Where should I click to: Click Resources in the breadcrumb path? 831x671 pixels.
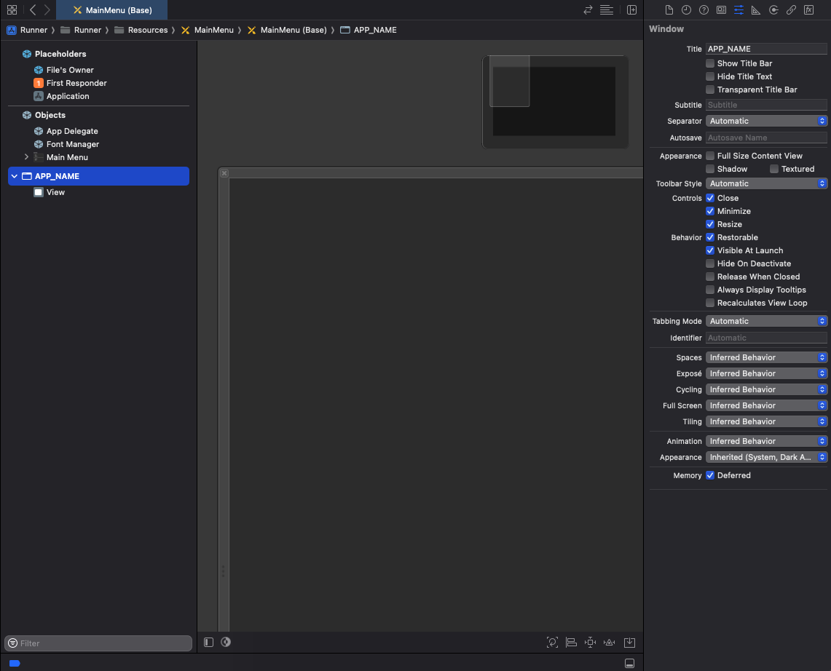click(147, 30)
